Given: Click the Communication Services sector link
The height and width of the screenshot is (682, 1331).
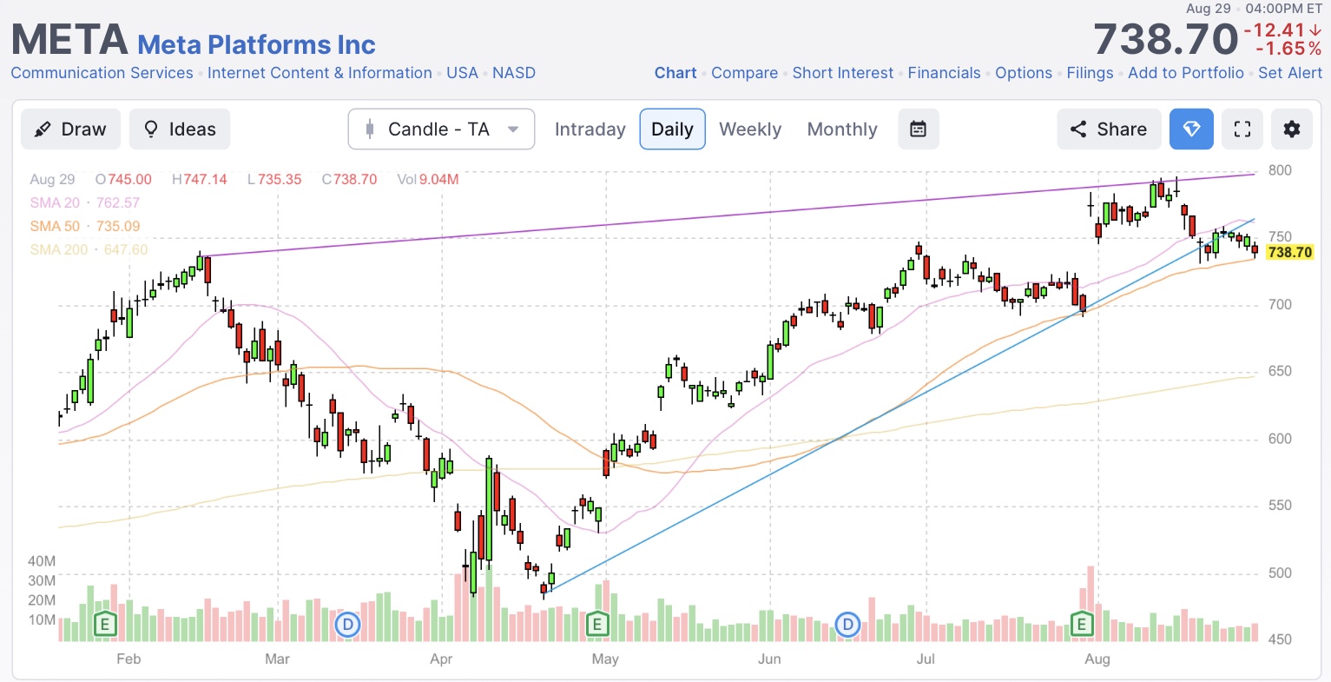Looking at the screenshot, I should (x=102, y=73).
